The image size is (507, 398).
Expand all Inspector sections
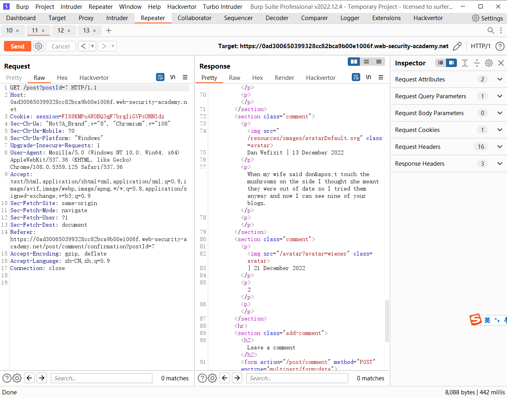pyautogui.click(x=465, y=63)
